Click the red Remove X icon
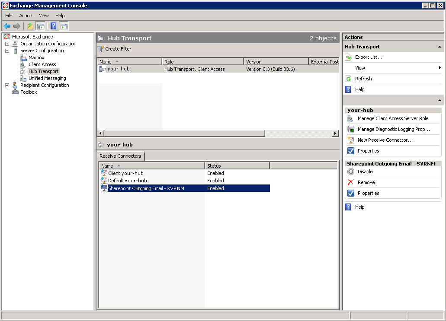The height and width of the screenshot is (321, 446). pos(351,182)
